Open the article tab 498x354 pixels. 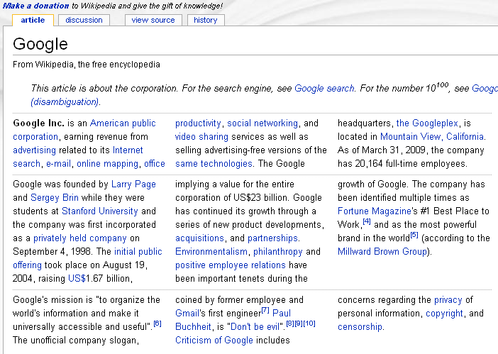click(33, 20)
